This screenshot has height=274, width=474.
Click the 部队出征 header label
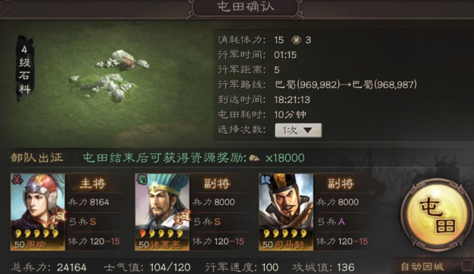pyautogui.click(x=37, y=157)
